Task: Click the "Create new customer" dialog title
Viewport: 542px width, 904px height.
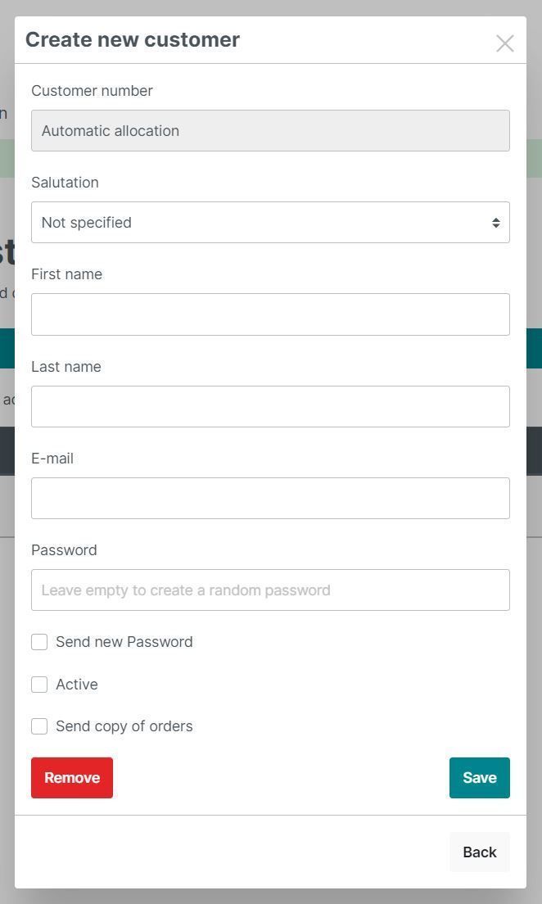Action: 133,40
